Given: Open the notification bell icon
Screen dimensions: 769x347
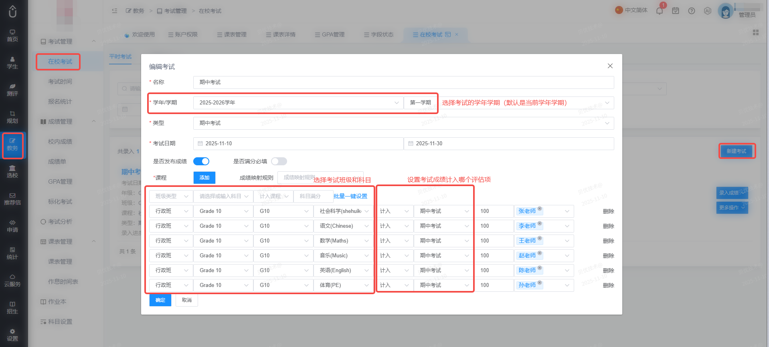Looking at the screenshot, I should click(x=660, y=11).
